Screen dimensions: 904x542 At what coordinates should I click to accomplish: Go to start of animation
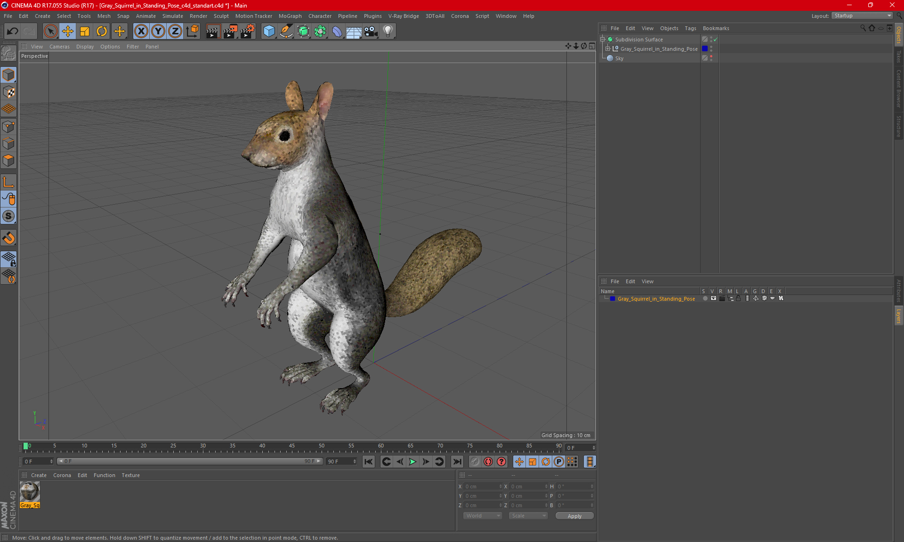[x=368, y=462]
